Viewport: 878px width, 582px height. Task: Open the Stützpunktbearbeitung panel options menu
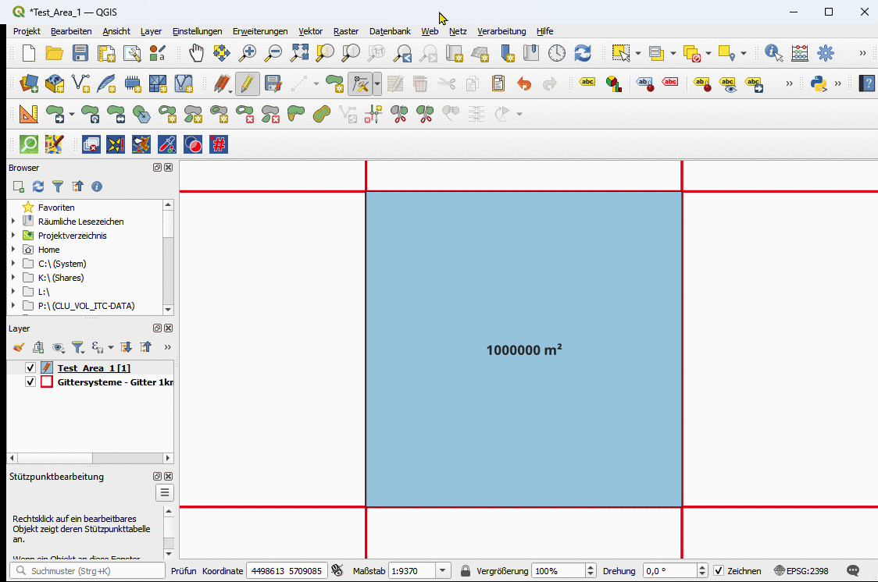[x=164, y=492]
